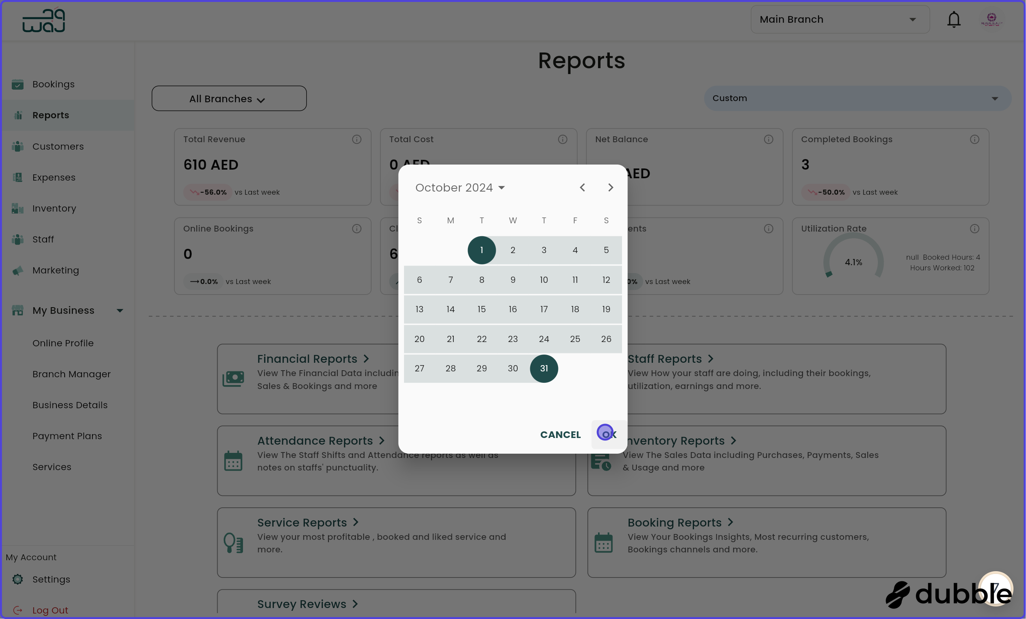Click the Expenses sidebar icon
The width and height of the screenshot is (1026, 619).
click(x=18, y=177)
